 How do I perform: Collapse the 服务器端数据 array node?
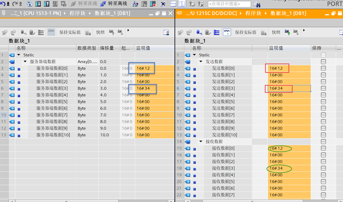[x=25, y=62]
